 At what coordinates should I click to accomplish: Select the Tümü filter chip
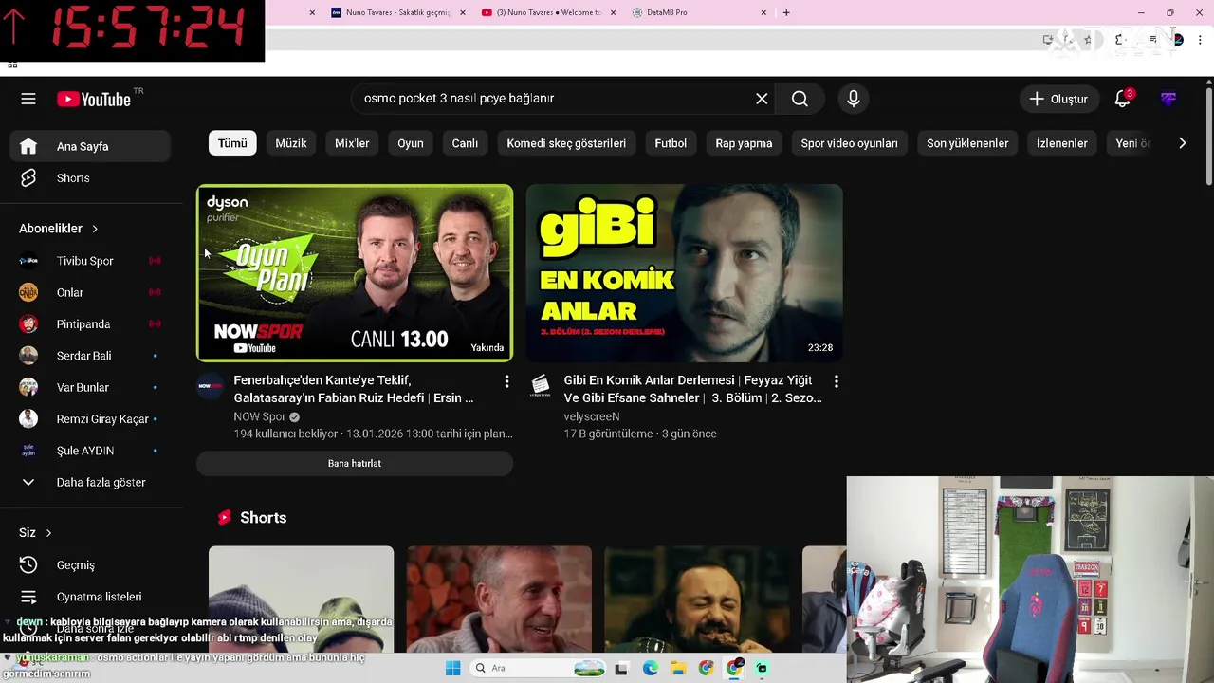[232, 143]
